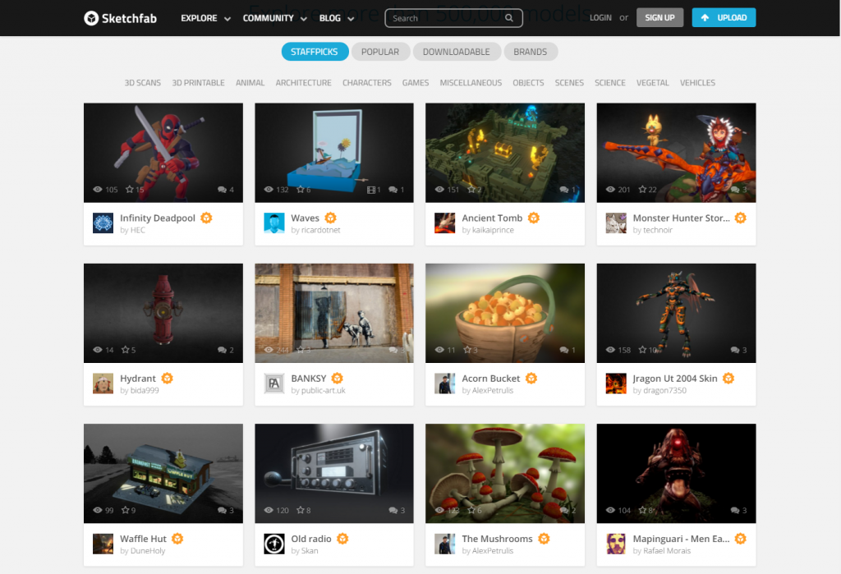Click the comments icon on Infinity Deadpool thumbnail
This screenshot has height=574, width=841.
(x=222, y=190)
